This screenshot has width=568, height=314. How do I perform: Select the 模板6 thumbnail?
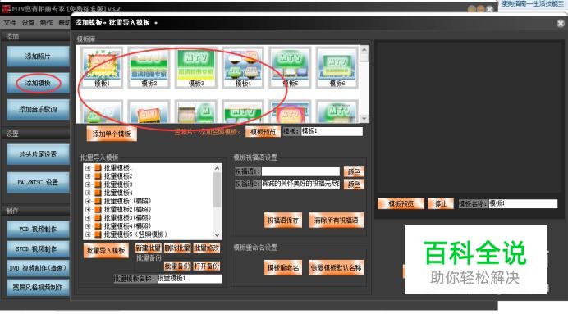pyautogui.click(x=337, y=67)
